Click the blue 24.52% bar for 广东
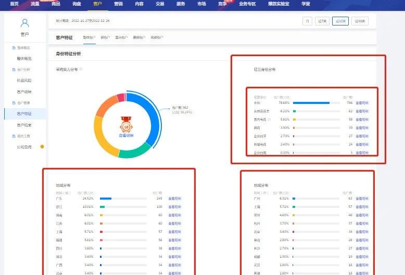The image size is (405, 275). click(x=106, y=199)
